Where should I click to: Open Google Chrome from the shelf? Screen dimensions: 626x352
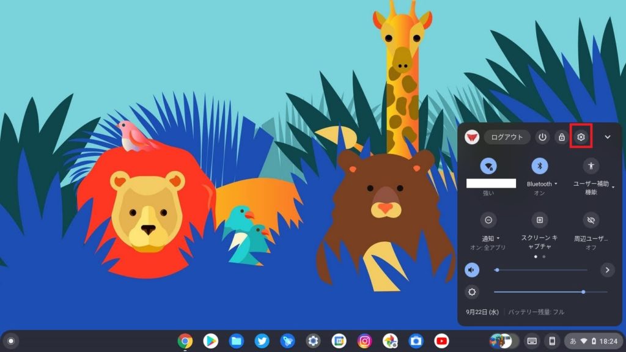pyautogui.click(x=185, y=341)
